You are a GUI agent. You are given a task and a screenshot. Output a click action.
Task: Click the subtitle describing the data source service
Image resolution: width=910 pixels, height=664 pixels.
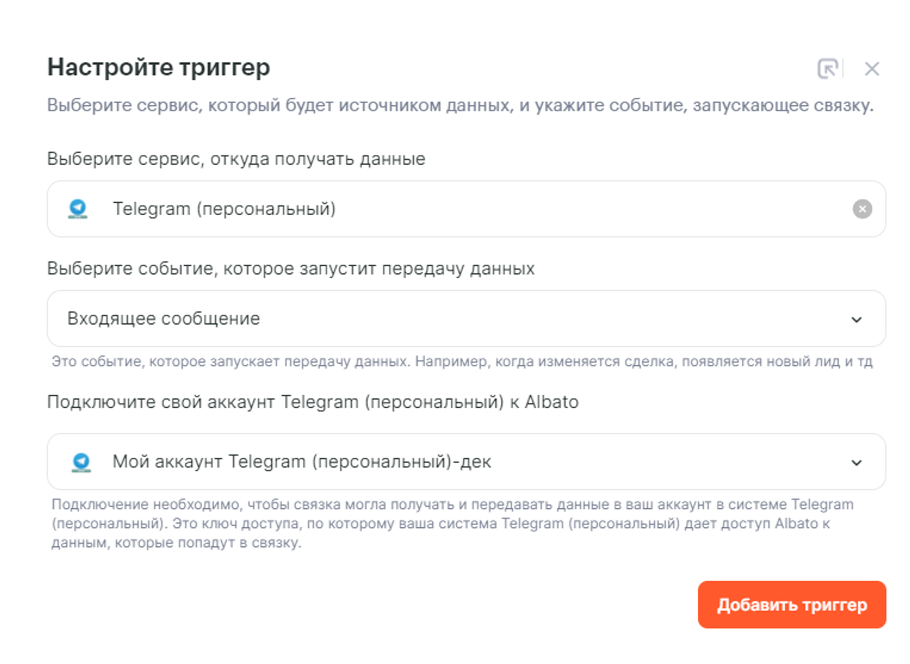460,106
